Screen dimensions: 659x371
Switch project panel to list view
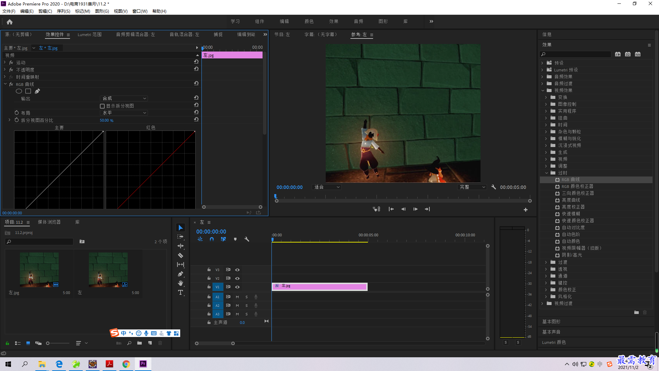pos(18,343)
